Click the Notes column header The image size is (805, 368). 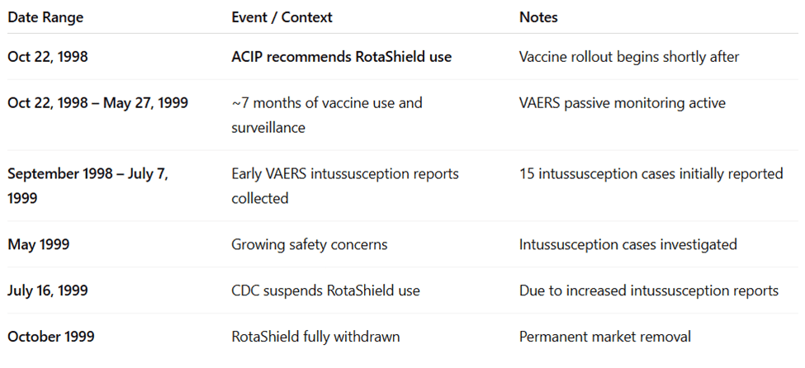tap(538, 17)
